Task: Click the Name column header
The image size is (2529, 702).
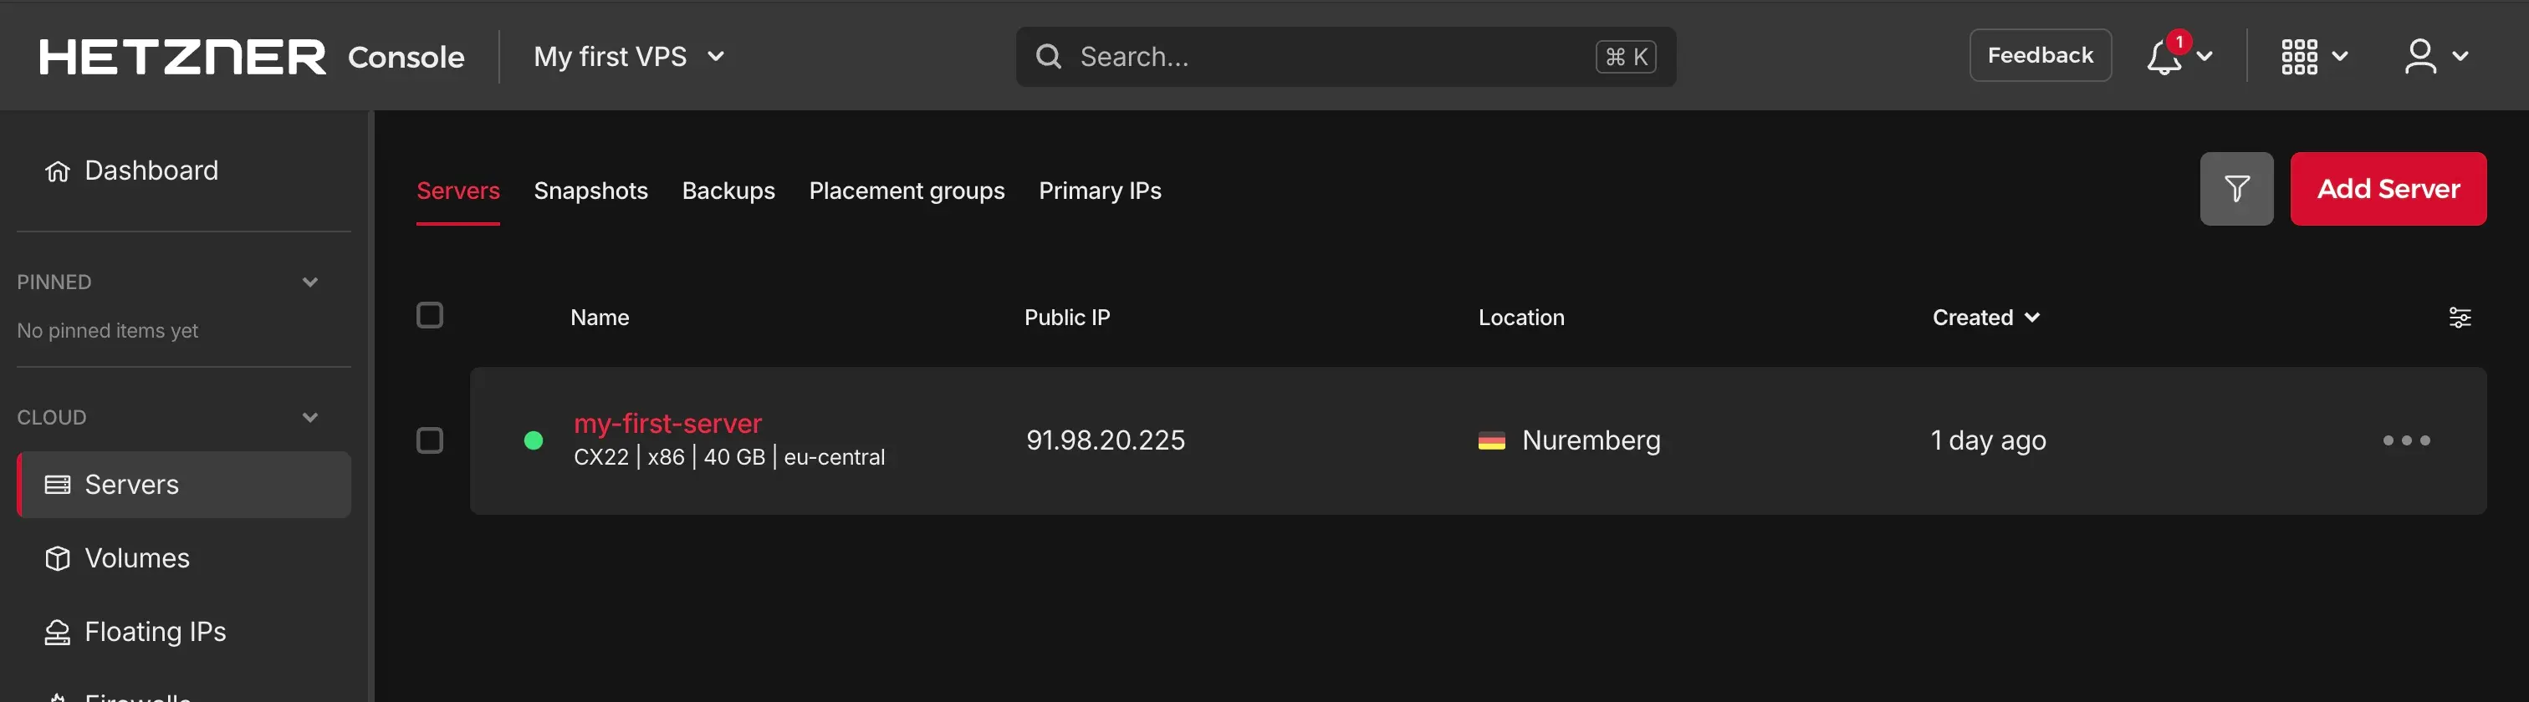Action: point(600,317)
